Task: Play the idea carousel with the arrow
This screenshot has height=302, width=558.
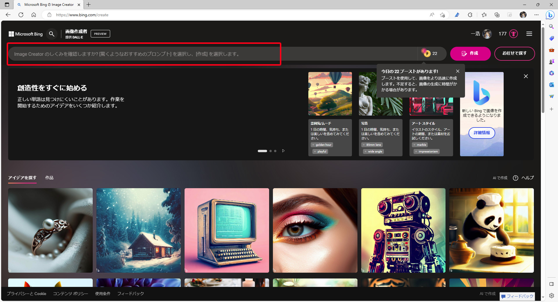Action: tap(283, 151)
